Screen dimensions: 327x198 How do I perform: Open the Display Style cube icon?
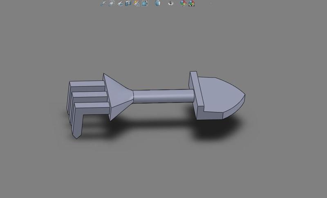[158, 3]
